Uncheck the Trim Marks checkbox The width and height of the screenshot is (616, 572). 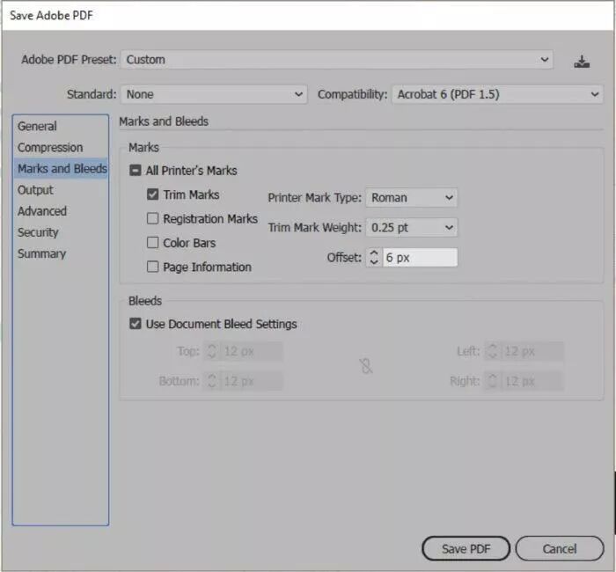pos(152,194)
